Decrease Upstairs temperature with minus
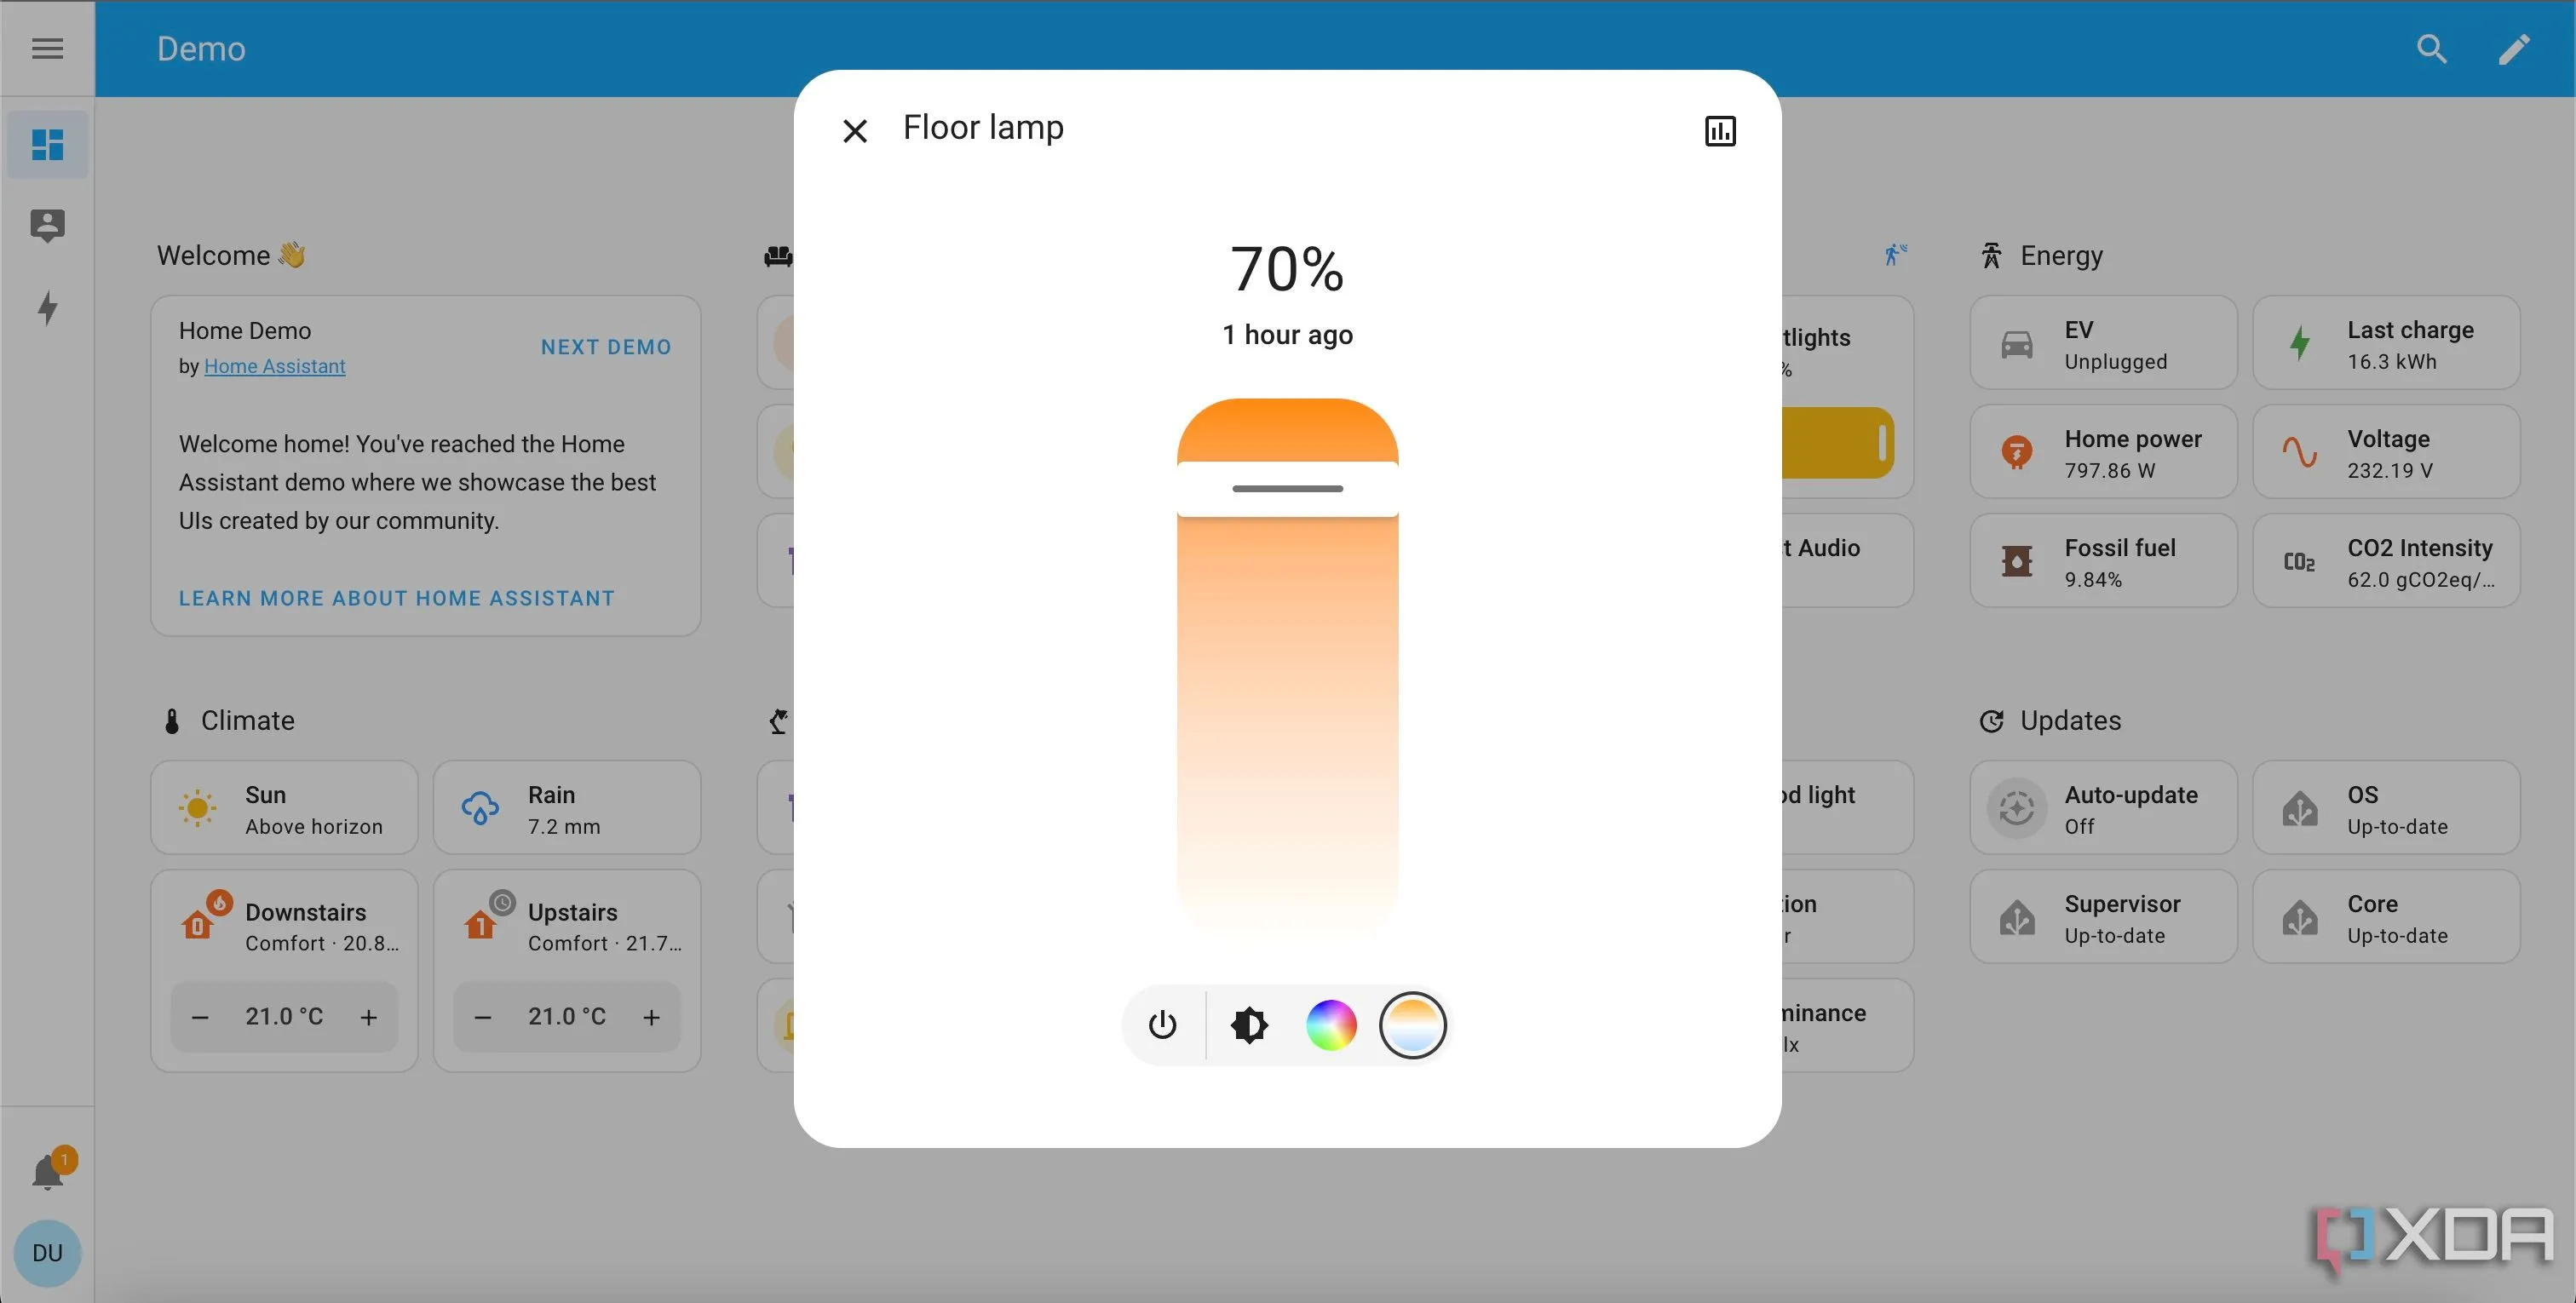The height and width of the screenshot is (1303, 2576). (x=483, y=1017)
